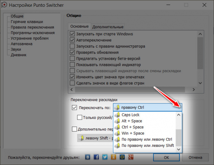This screenshot has height=165, width=214.
Task: Confirm settings with the OK button
Action: click(166, 158)
